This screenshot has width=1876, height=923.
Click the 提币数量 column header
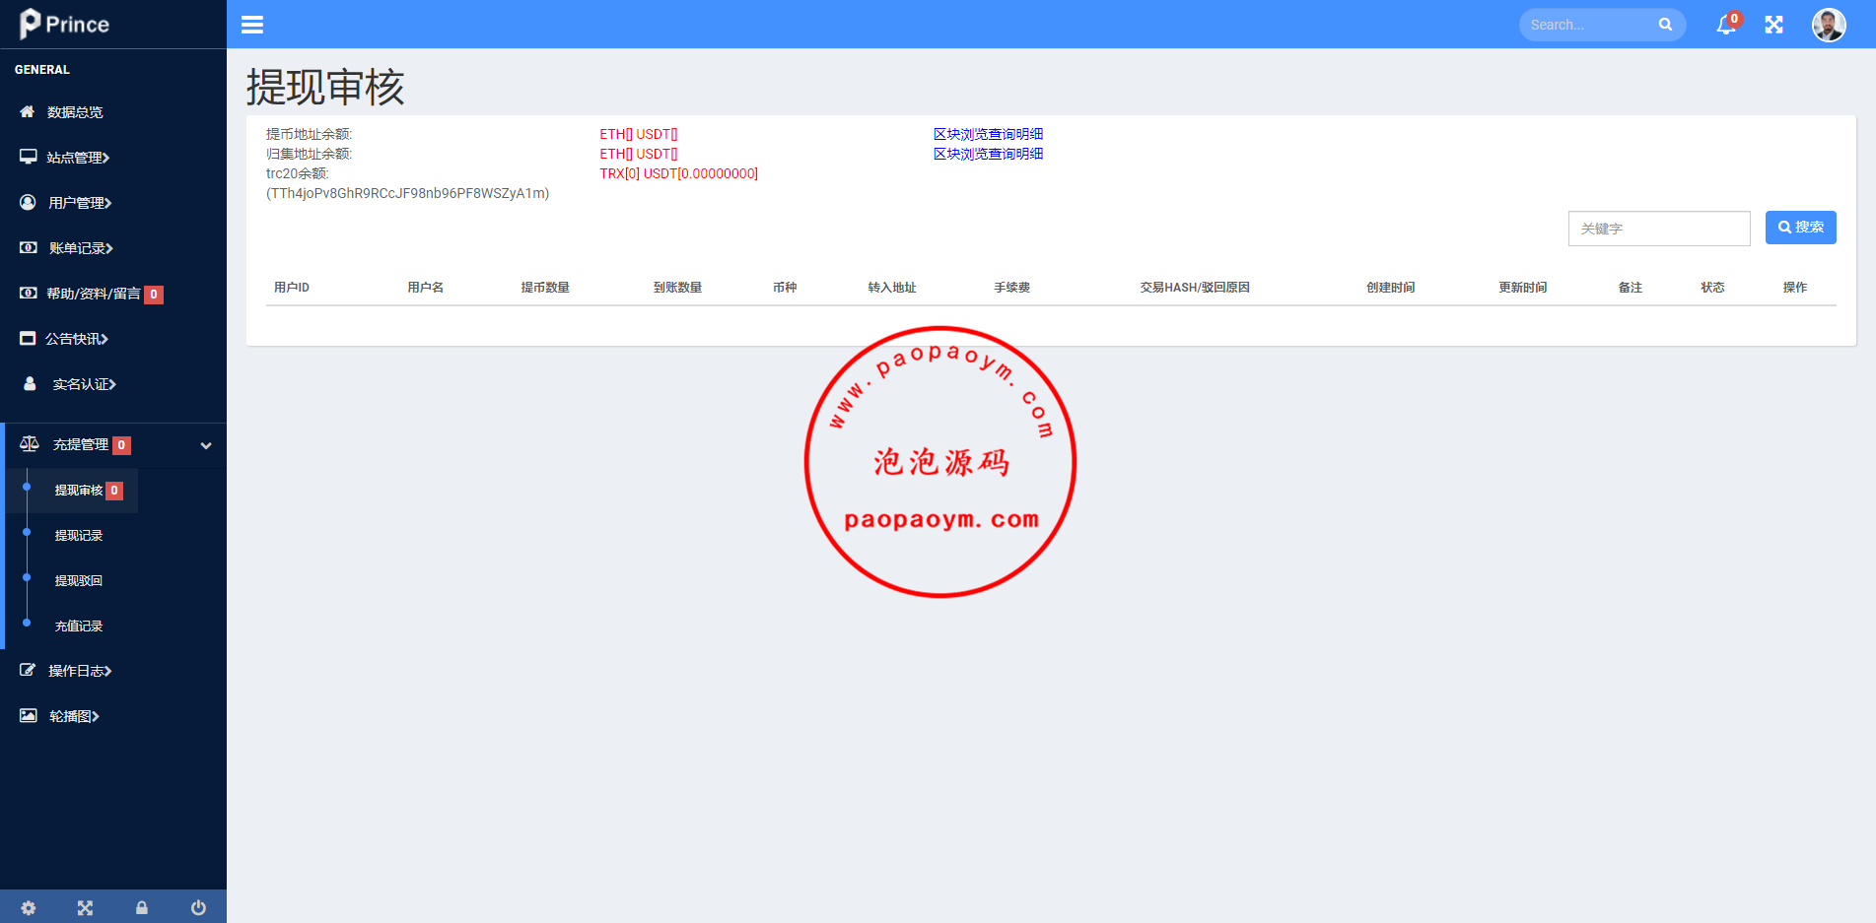coord(545,288)
